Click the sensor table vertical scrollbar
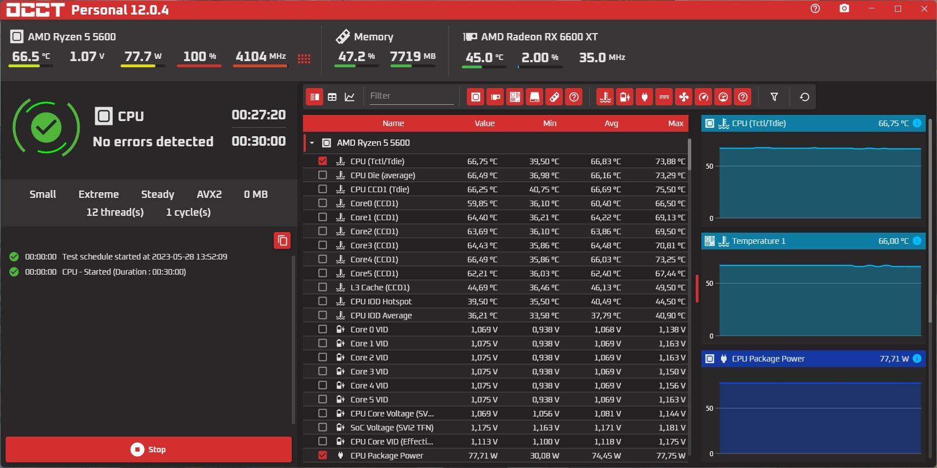The height and width of the screenshot is (468, 937). pyautogui.click(x=690, y=155)
